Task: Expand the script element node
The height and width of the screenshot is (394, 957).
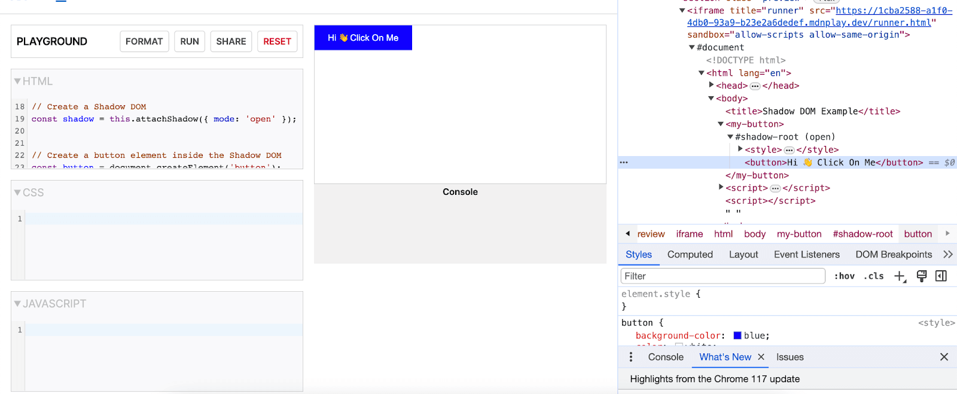Action: (x=721, y=188)
